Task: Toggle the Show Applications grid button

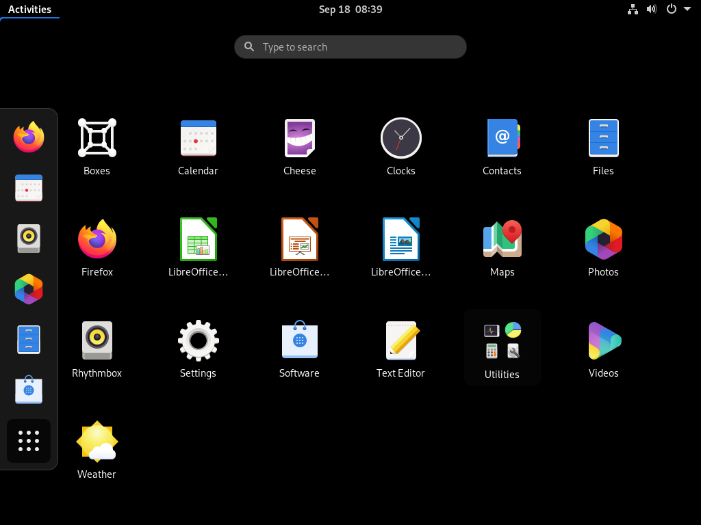Action: [x=29, y=441]
